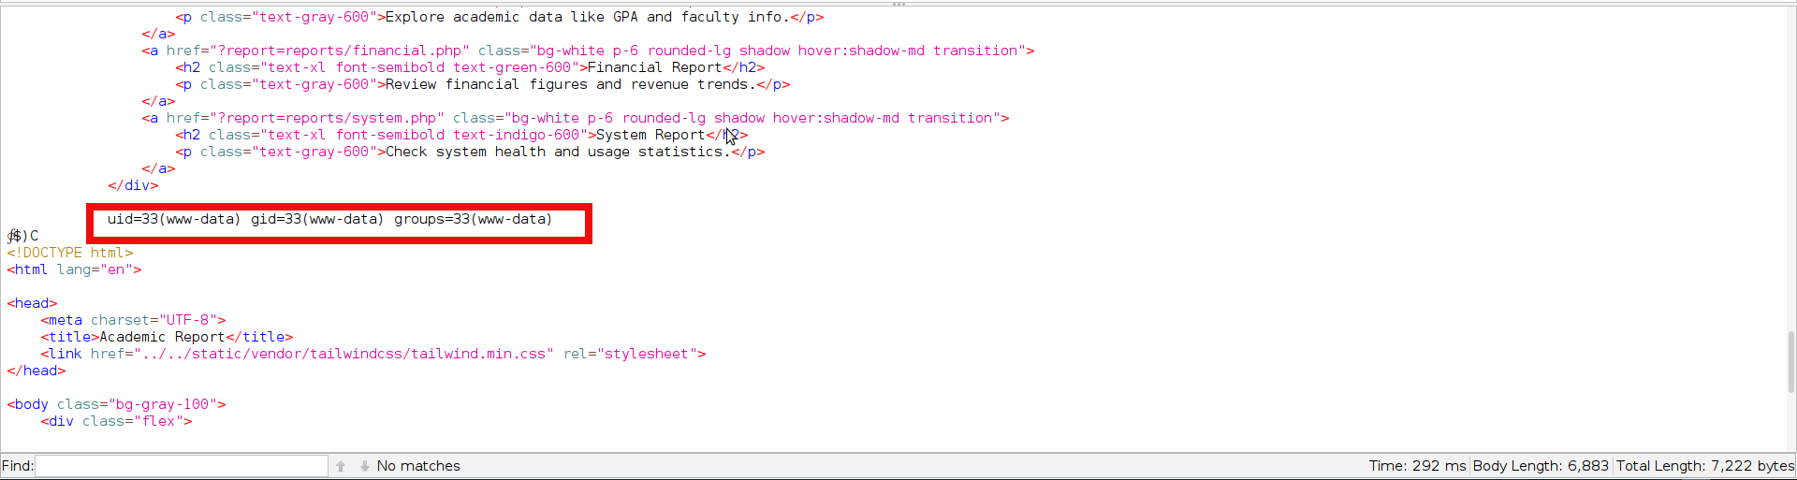
Task: Click the next match down arrow
Action: 364,466
